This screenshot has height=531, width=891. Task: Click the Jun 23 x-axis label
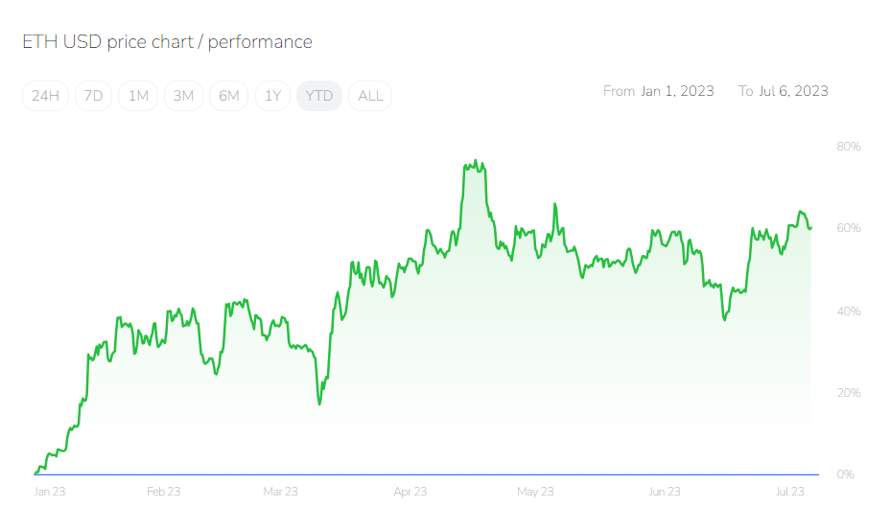click(664, 492)
